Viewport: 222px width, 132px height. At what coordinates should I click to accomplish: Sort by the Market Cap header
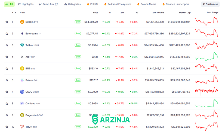pos(185,12)
